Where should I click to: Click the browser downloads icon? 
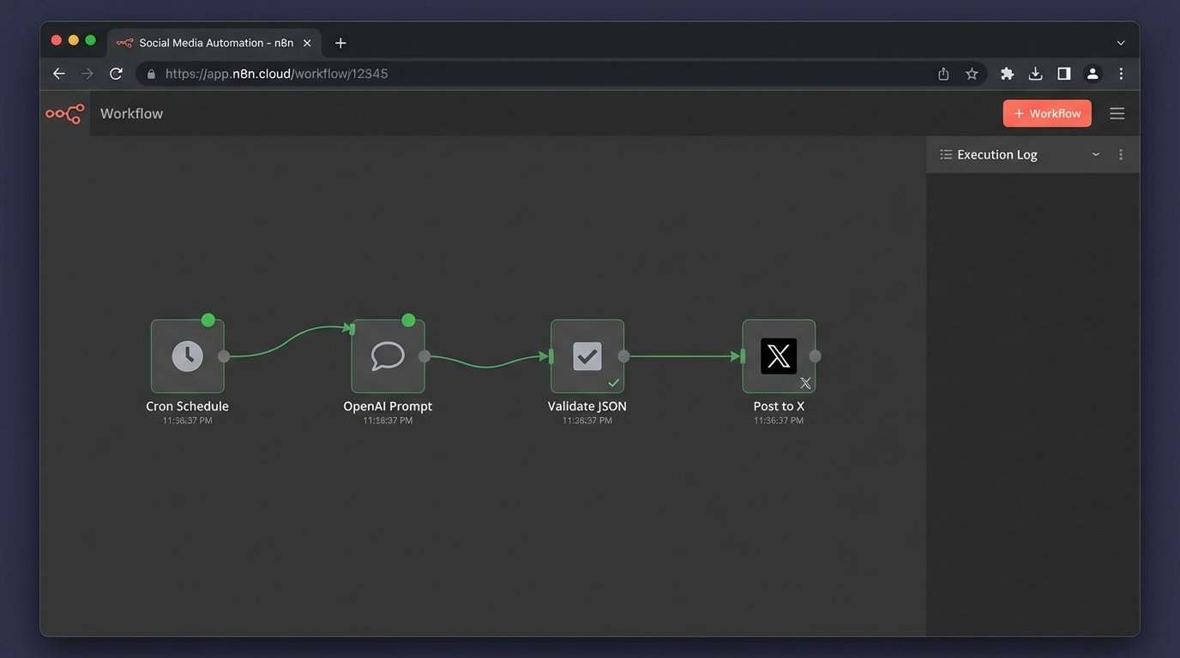click(1035, 74)
